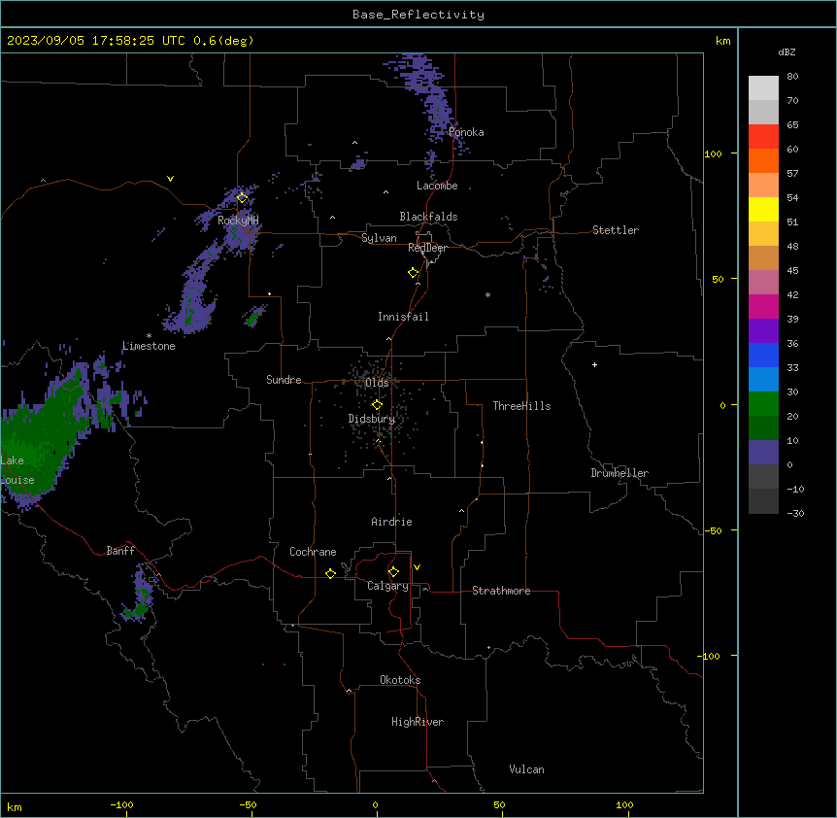Click the slate-purple 0-10 dBZ legend swatch
The image size is (837, 818).
[763, 453]
